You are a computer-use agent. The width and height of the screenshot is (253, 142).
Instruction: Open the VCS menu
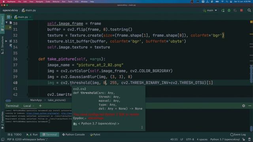pyautogui.click(x=77, y=2)
